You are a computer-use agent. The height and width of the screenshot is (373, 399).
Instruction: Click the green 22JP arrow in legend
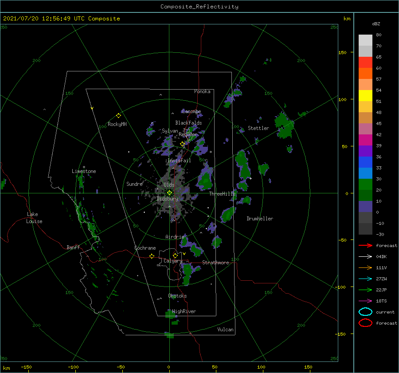(365, 290)
